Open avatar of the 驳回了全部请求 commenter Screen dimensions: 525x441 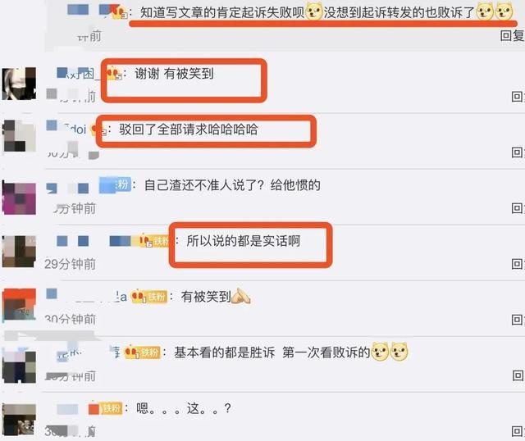19,136
